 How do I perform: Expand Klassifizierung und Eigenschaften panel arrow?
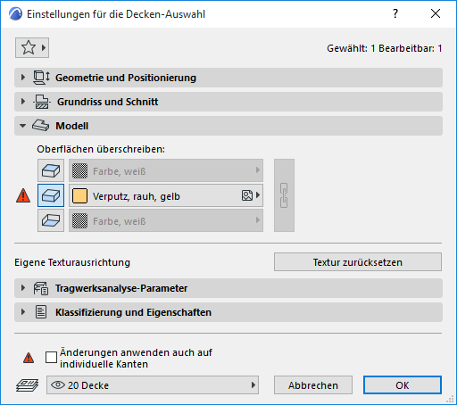tap(23, 312)
